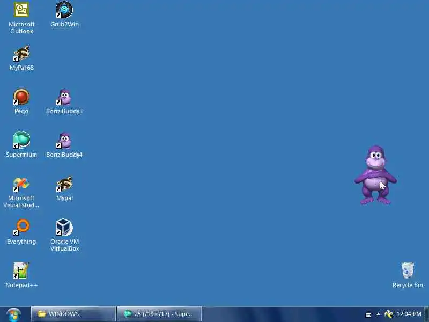Select the Oracle VM VirtualBox shortcut
The width and height of the screenshot is (429, 322).
[64, 235]
